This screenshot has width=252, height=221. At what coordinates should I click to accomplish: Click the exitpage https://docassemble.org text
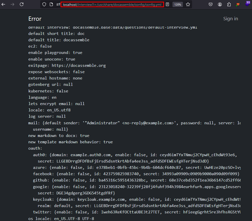[67, 66]
